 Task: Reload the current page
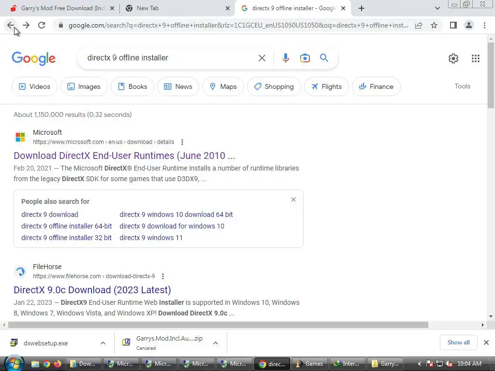point(42,25)
